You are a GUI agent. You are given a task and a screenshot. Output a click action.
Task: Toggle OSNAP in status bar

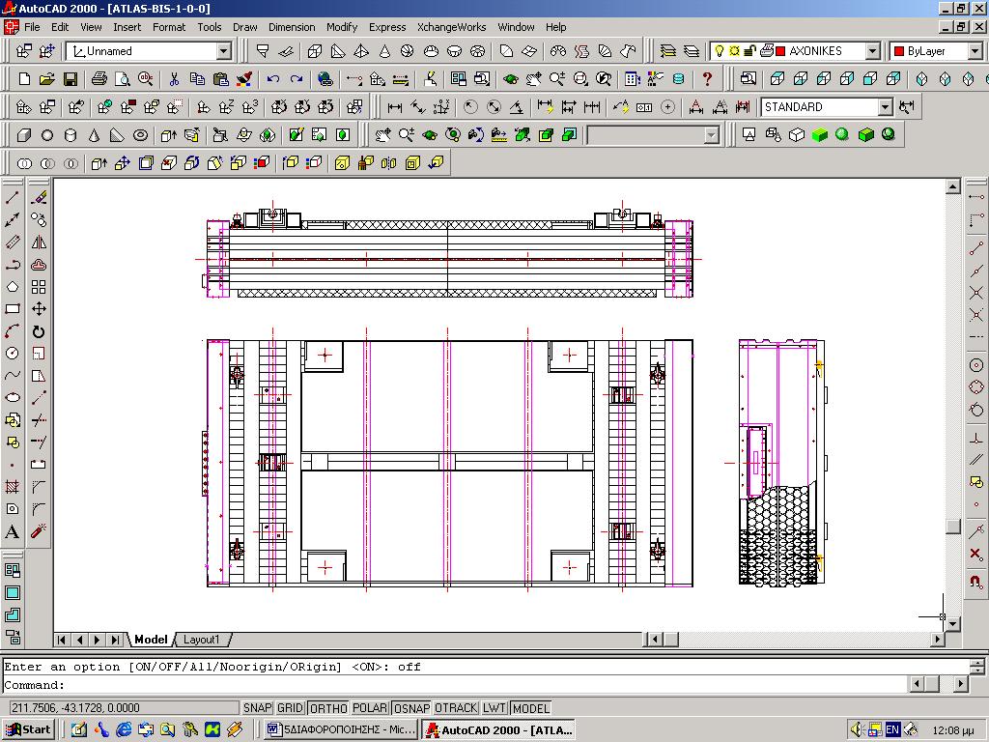tap(411, 708)
